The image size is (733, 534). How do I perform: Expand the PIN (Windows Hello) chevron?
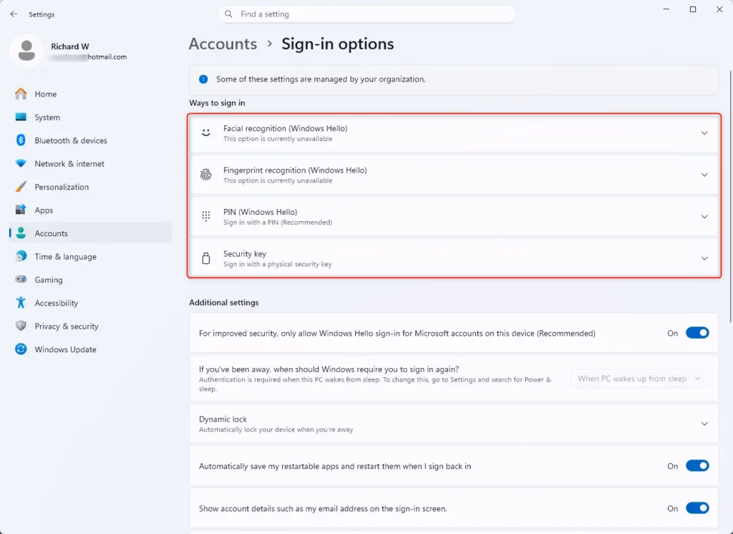click(704, 216)
